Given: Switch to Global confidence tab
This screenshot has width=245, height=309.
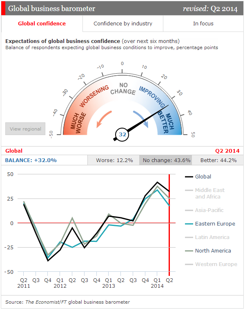Looking at the screenshot, I should 42,24.
